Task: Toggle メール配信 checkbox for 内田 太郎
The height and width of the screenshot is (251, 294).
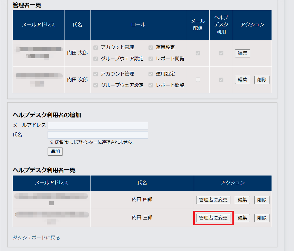Action: (198, 53)
